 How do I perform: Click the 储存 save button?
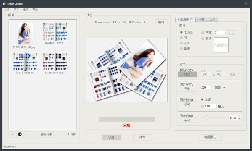(x=142, y=137)
